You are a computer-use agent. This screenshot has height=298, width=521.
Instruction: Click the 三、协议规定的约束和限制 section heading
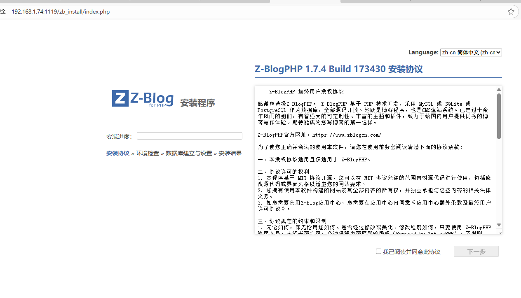pos(292,221)
